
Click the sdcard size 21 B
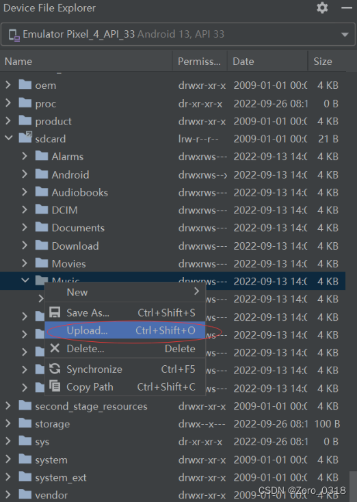(328, 139)
